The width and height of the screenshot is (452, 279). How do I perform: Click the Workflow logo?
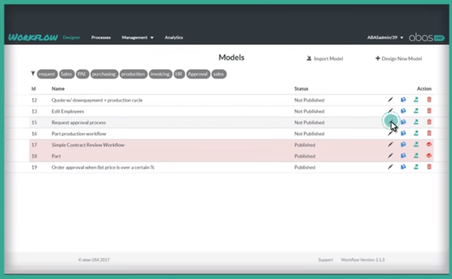33,38
